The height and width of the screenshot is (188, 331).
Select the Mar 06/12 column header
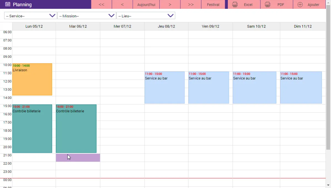78,26
